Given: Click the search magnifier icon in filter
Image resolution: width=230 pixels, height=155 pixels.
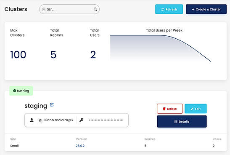Looking at the screenshot, I should tap(95, 9).
